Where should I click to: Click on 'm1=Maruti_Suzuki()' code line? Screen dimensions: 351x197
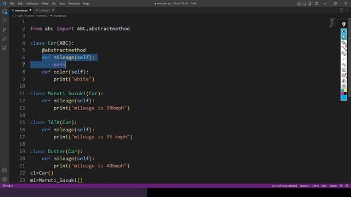[56, 180]
